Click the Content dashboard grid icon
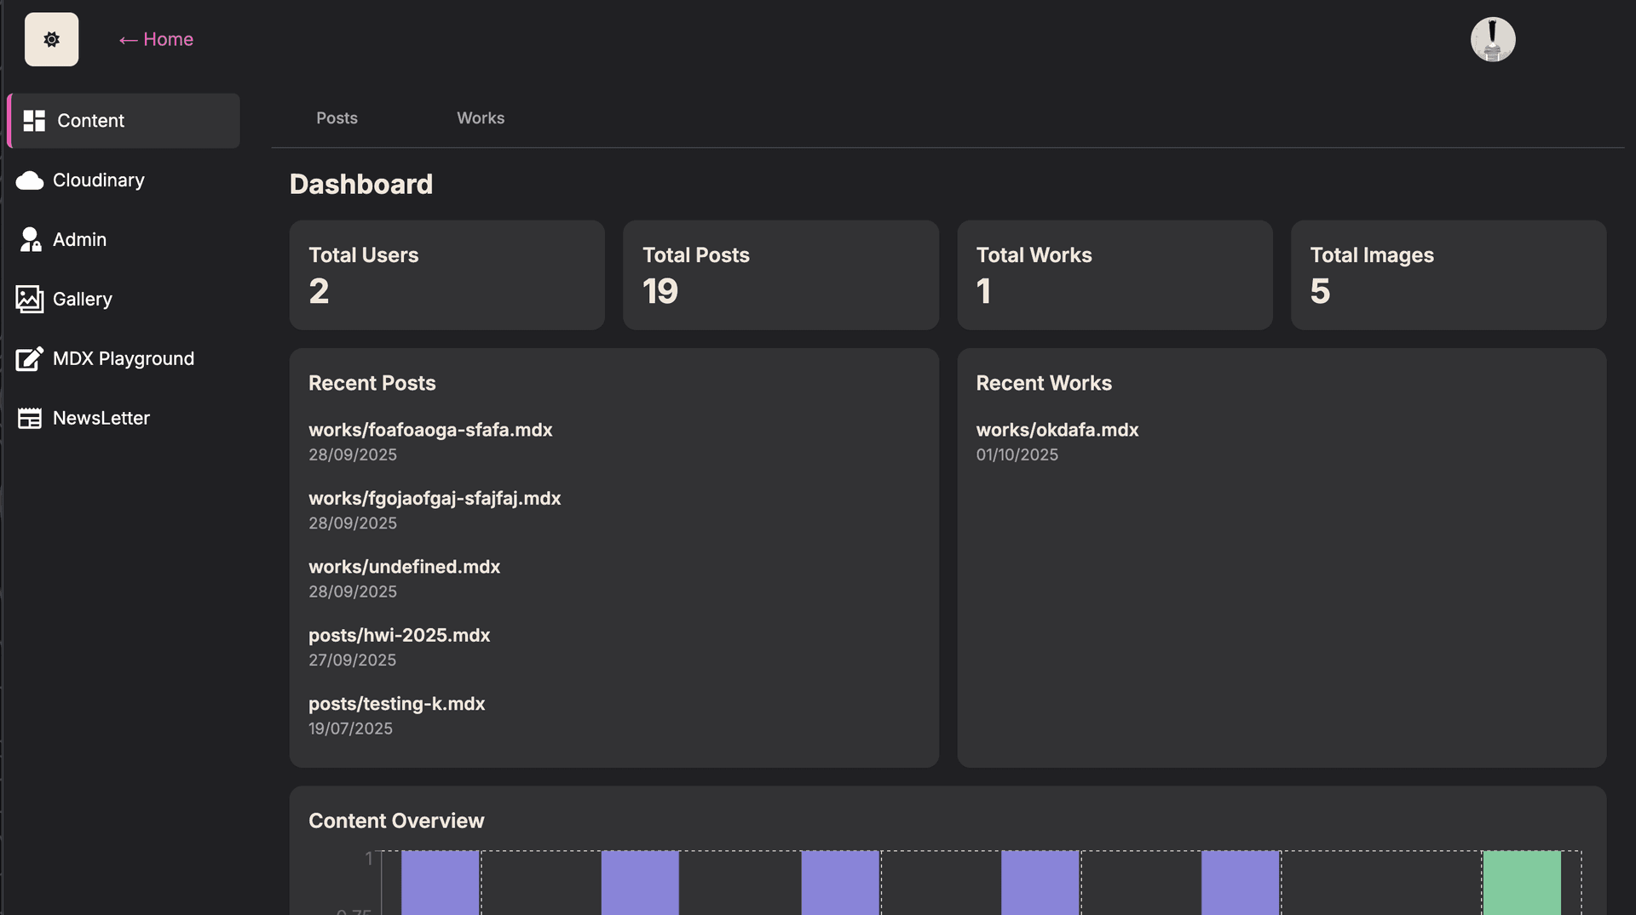This screenshot has width=1636, height=915. [x=34, y=121]
